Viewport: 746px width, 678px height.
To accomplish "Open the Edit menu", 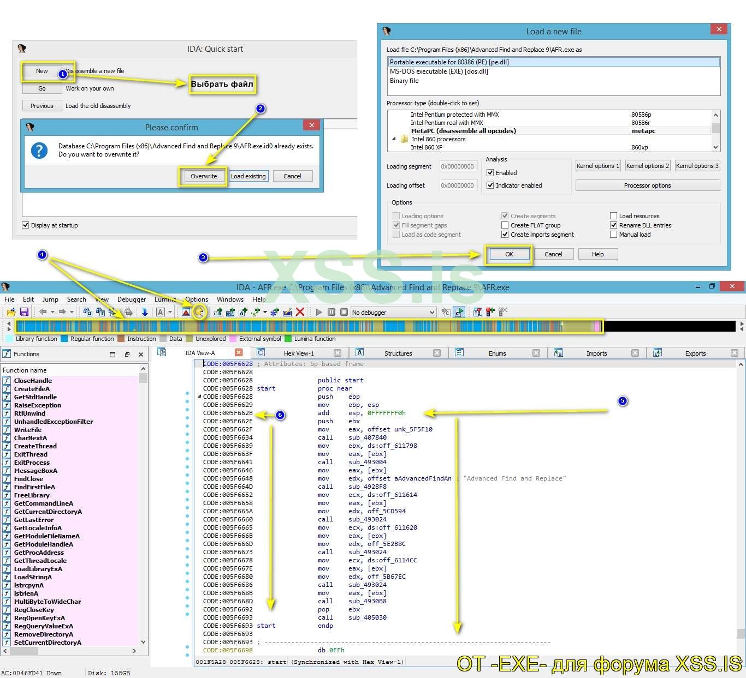I will click(x=28, y=299).
